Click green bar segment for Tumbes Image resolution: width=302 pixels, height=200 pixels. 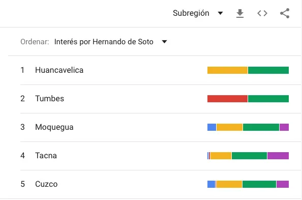click(x=268, y=99)
